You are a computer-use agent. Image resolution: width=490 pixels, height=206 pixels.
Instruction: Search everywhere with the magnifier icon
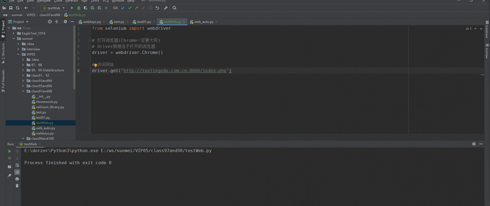[x=174, y=8]
